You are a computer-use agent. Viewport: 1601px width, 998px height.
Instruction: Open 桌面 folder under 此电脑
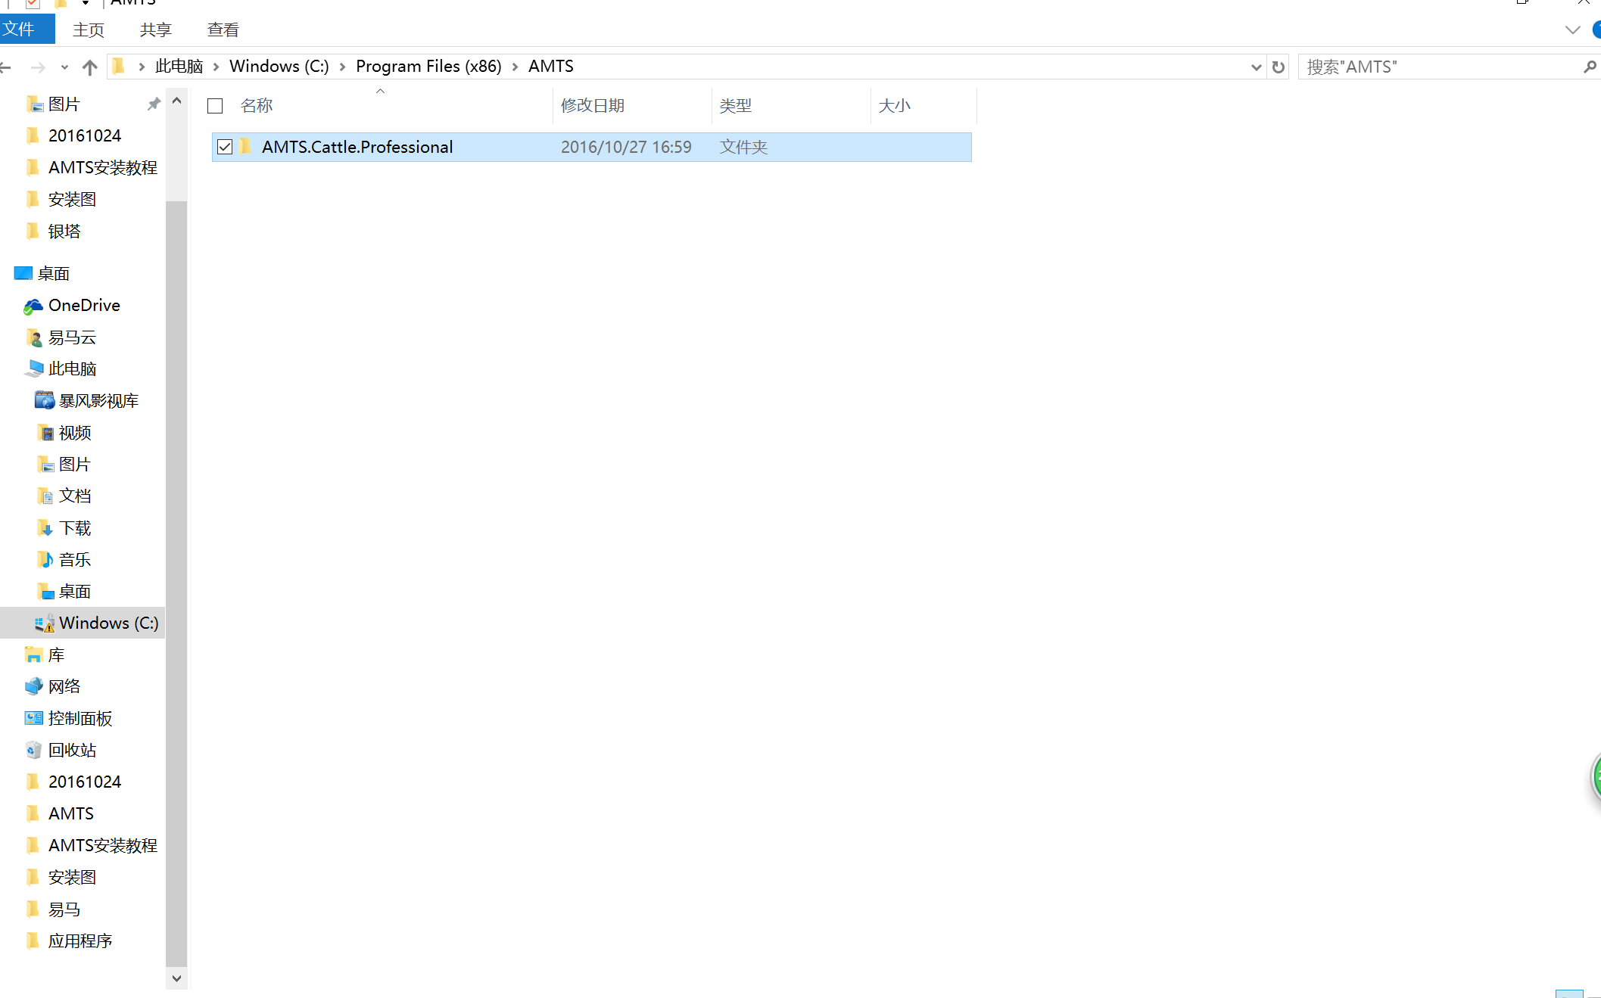click(74, 591)
